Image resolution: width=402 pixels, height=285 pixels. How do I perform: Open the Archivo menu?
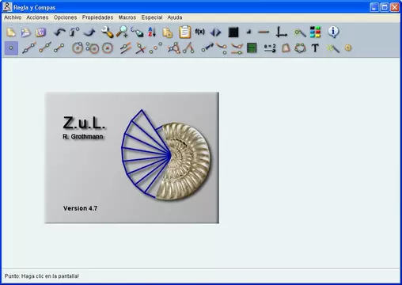tap(13, 17)
